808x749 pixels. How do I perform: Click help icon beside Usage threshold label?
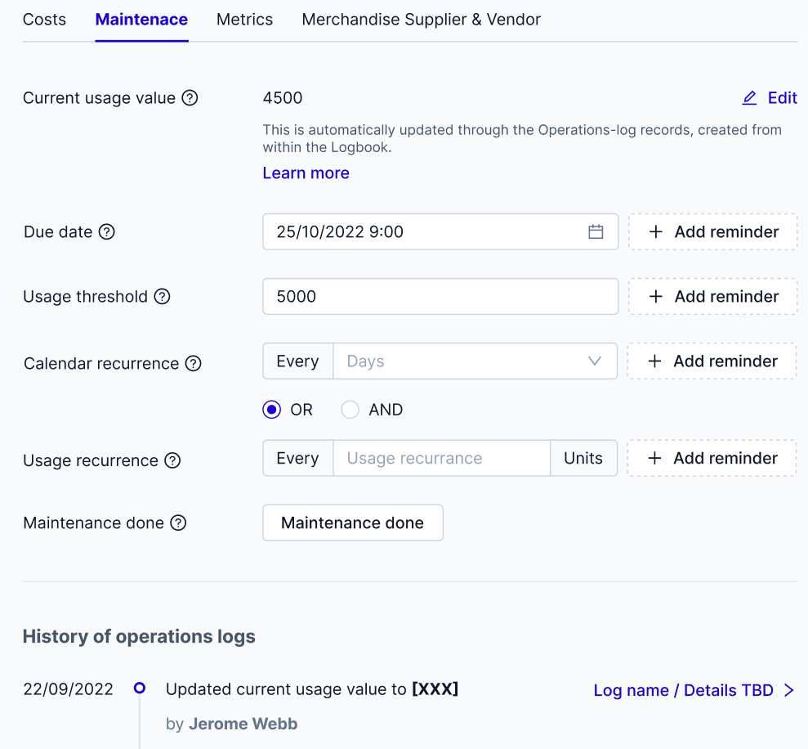[x=163, y=297]
